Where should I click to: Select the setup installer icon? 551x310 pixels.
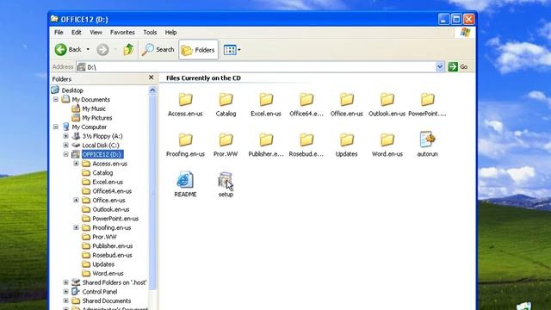pos(226,180)
